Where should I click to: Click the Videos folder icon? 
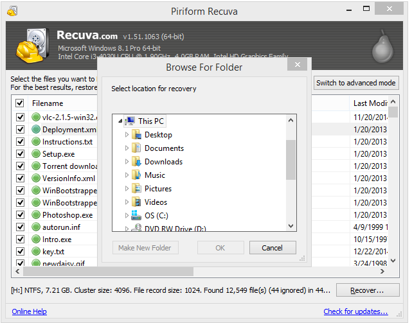(136, 202)
